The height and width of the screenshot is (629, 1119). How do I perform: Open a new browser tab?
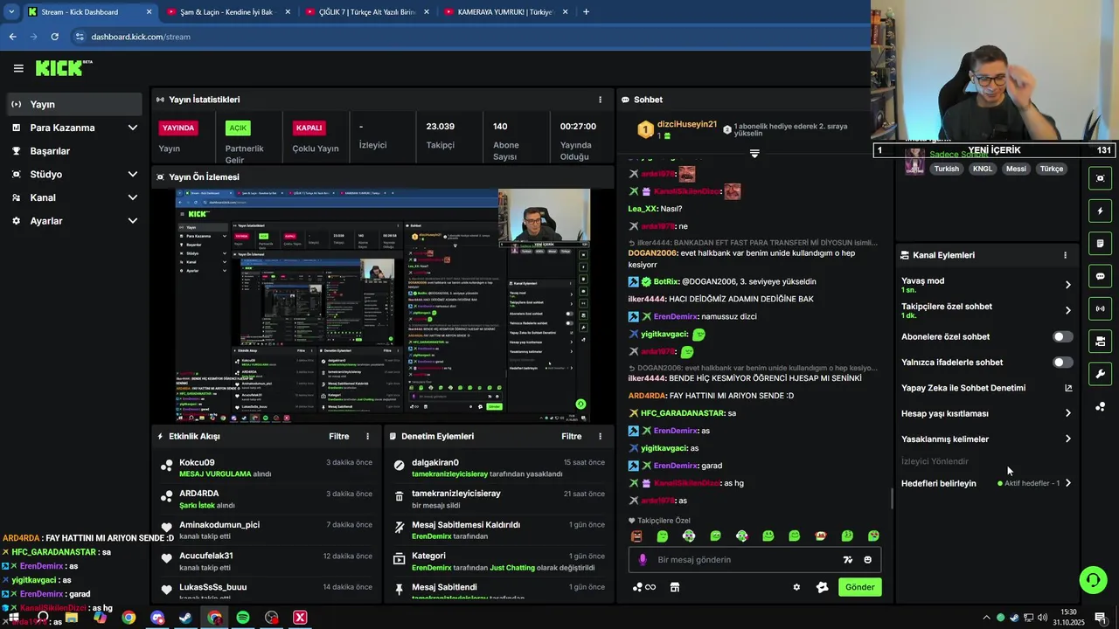586,11
